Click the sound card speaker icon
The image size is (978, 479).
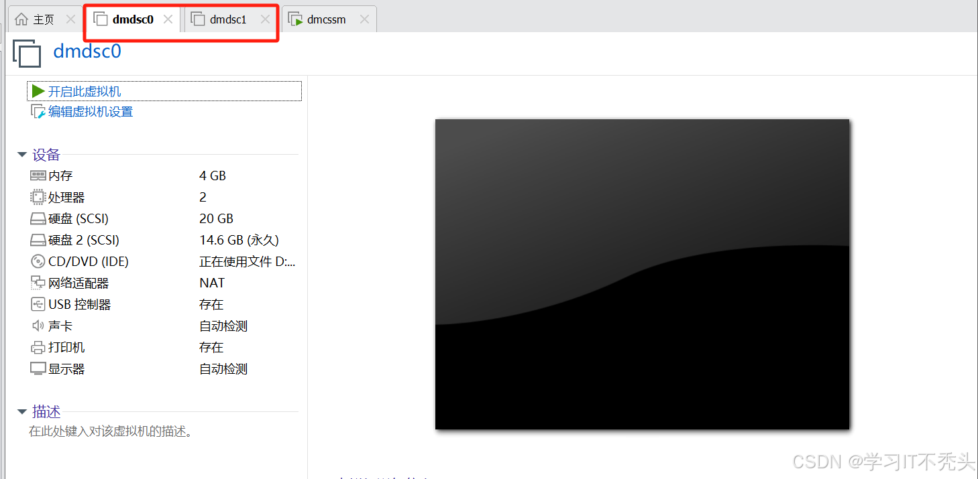pos(38,326)
